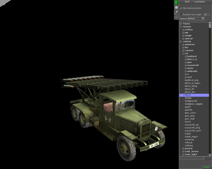Expand the bedford subfolder
This screenshot has width=212, height=169.
tap(186, 56)
